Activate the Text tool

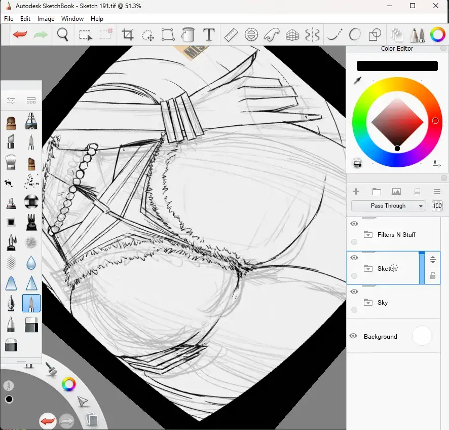coord(209,34)
